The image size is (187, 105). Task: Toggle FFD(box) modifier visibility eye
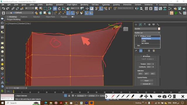coord(136,36)
